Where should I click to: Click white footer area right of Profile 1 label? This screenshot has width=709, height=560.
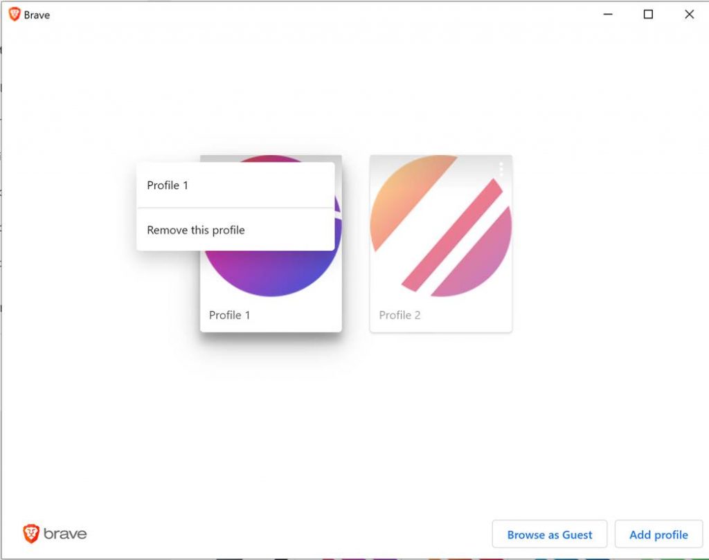pyautogui.click(x=305, y=316)
